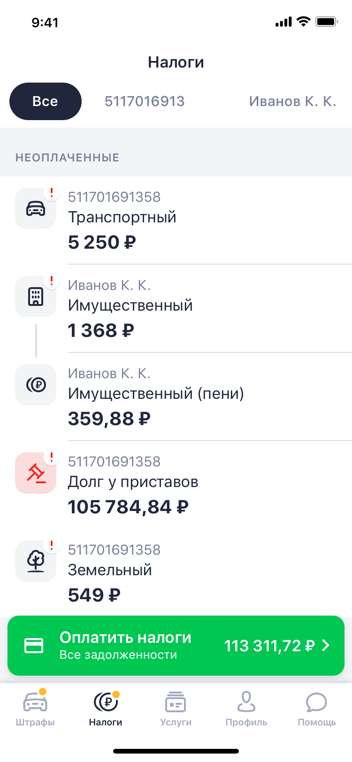The image size is (352, 762).
Task: Filter by Иванов К. К. tab
Action: click(292, 101)
